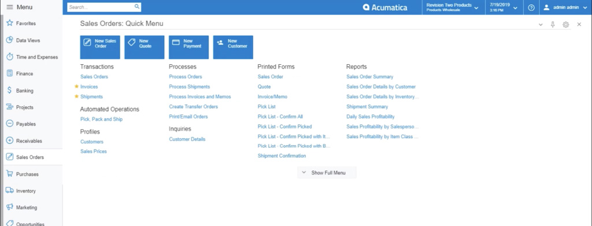Image resolution: width=592 pixels, height=226 pixels.
Task: Open the business date 7/19/2019 dropdown
Action: (504, 7)
